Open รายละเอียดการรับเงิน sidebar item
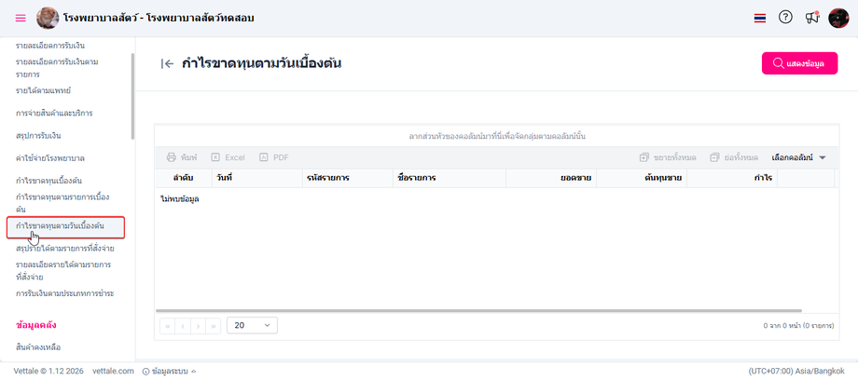 point(50,46)
